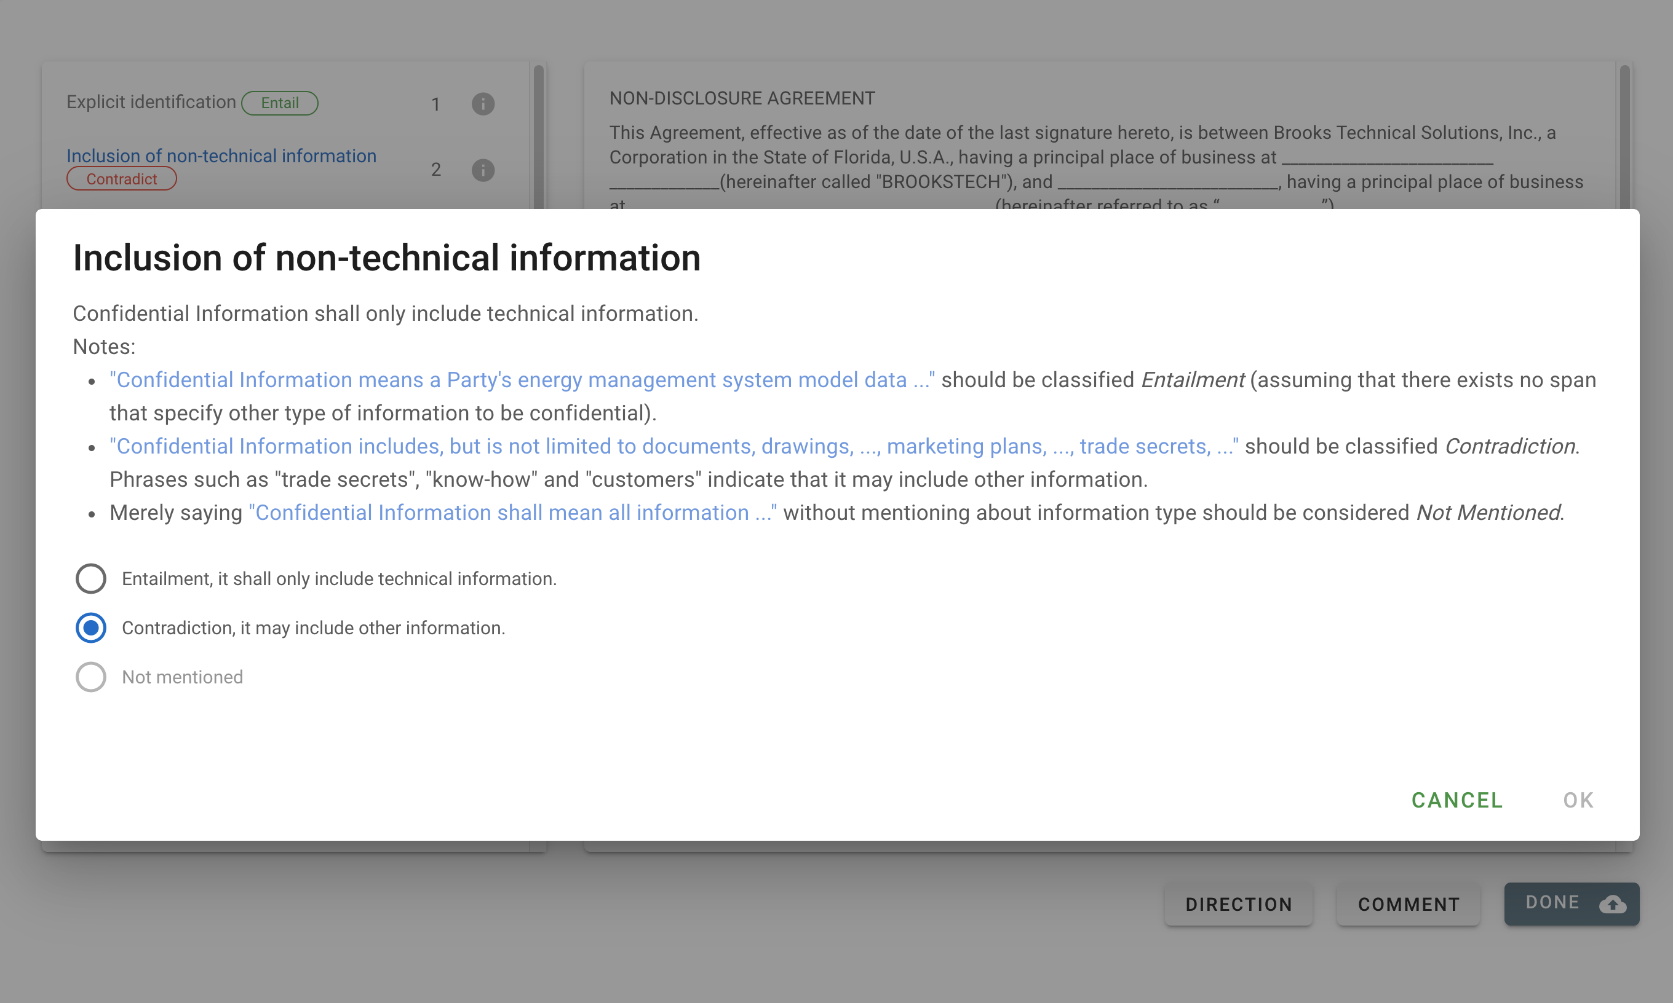Confirm the dialog with OK
Screen dimensions: 1673x1003
coord(1578,800)
